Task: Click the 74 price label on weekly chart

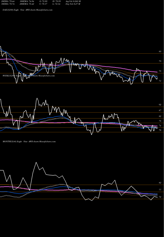Action: coord(160,126)
